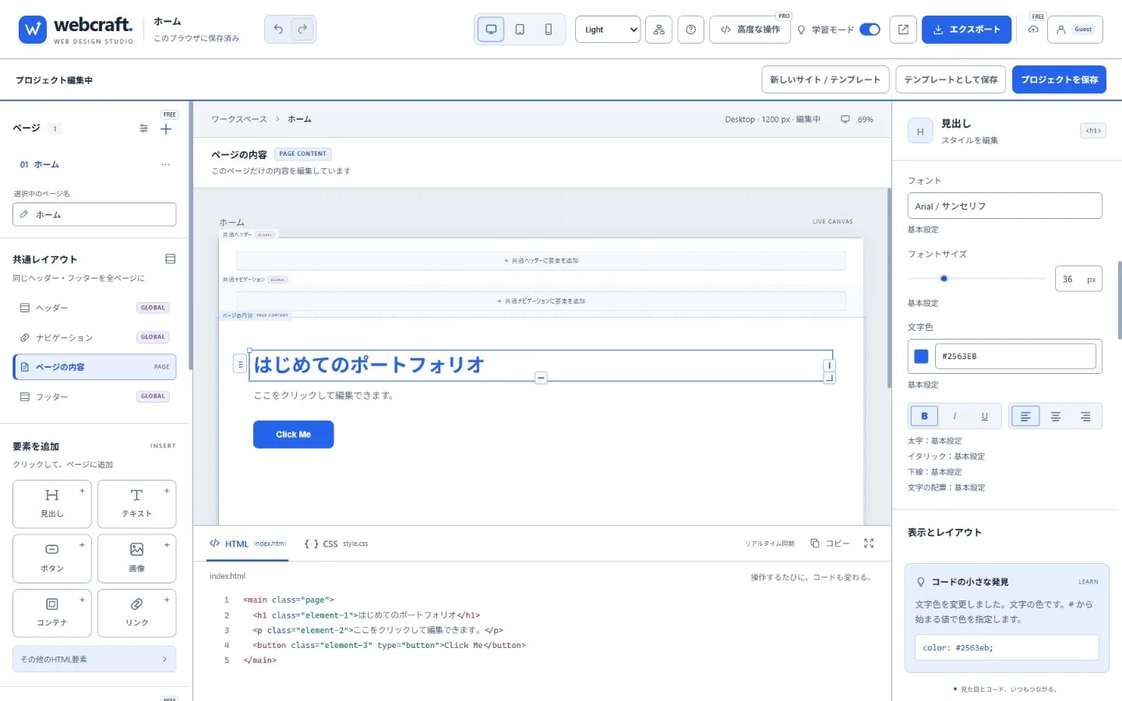The width and height of the screenshot is (1122, 701).
Task: Toggle bold text formatting
Action: coord(924,416)
